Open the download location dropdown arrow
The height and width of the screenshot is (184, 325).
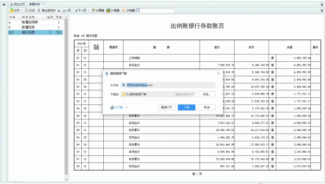192,94
